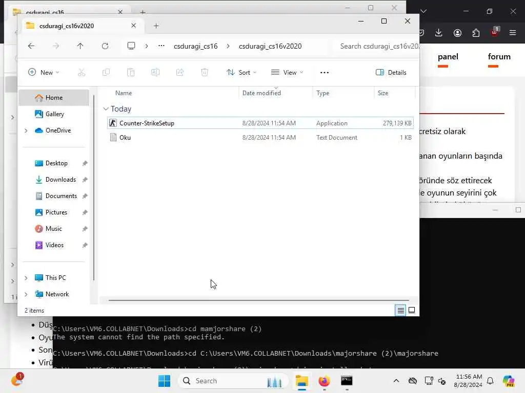Collapse the Today group
Viewport: 525px width, 393px height.
[x=106, y=109]
